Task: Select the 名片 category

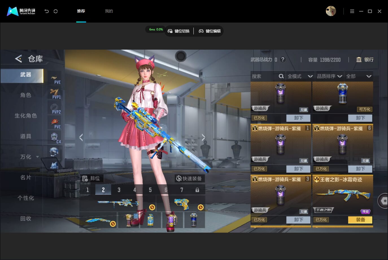Action: point(25,177)
